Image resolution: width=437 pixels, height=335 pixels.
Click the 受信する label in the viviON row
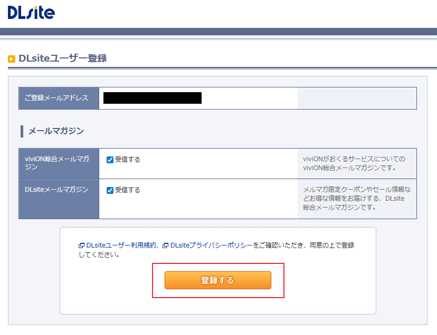128,160
